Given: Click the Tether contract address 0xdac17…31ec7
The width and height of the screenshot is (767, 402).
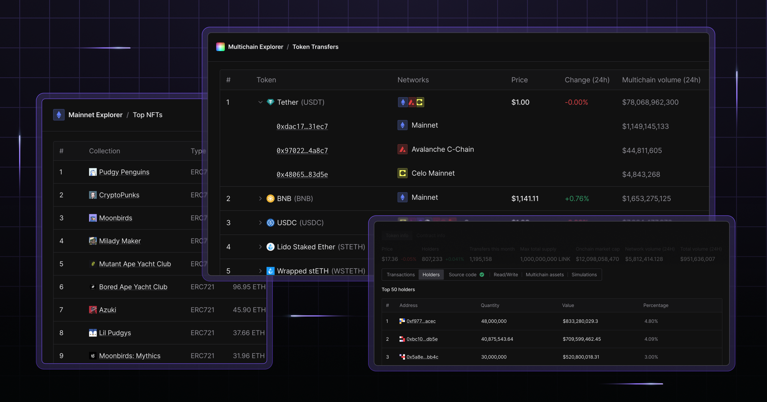Looking at the screenshot, I should pyautogui.click(x=302, y=126).
